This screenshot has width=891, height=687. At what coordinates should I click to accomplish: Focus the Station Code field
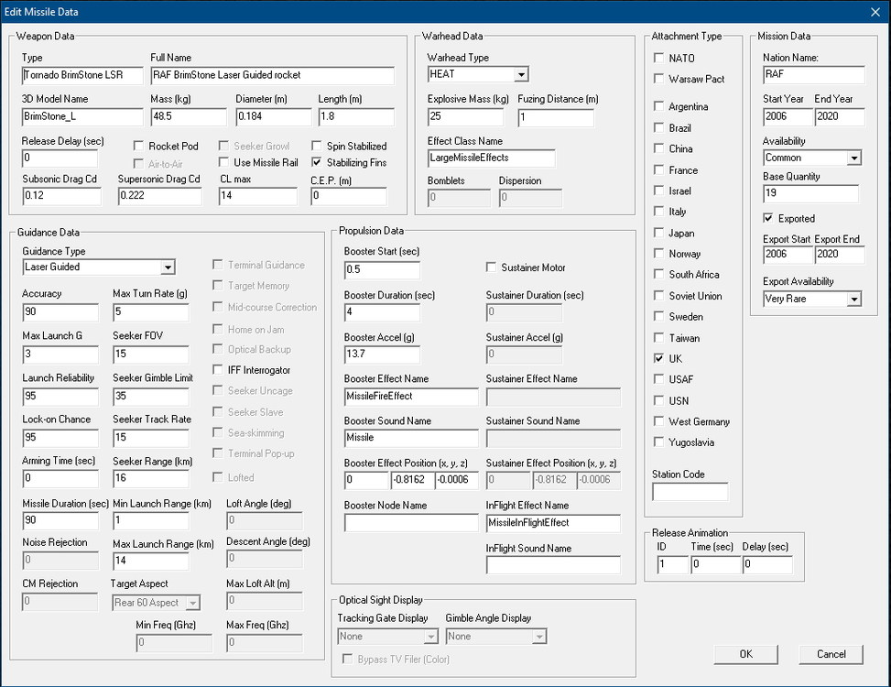pyautogui.click(x=690, y=492)
